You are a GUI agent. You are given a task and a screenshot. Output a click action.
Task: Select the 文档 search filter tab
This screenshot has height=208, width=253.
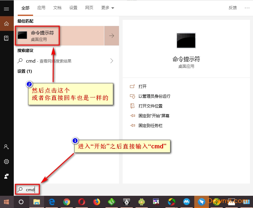[x=57, y=8]
